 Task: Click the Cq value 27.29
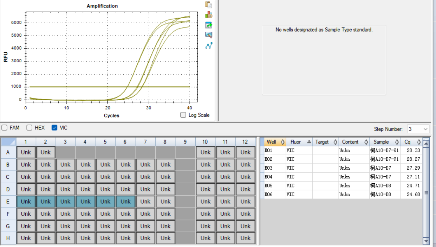(x=413, y=168)
